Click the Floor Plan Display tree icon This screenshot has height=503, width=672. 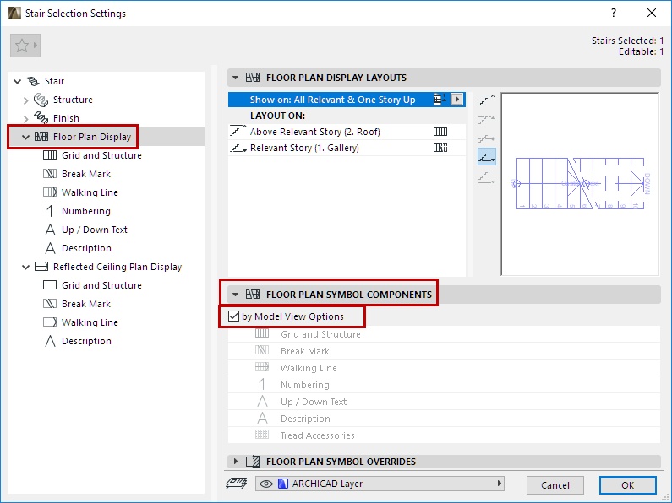click(x=41, y=137)
